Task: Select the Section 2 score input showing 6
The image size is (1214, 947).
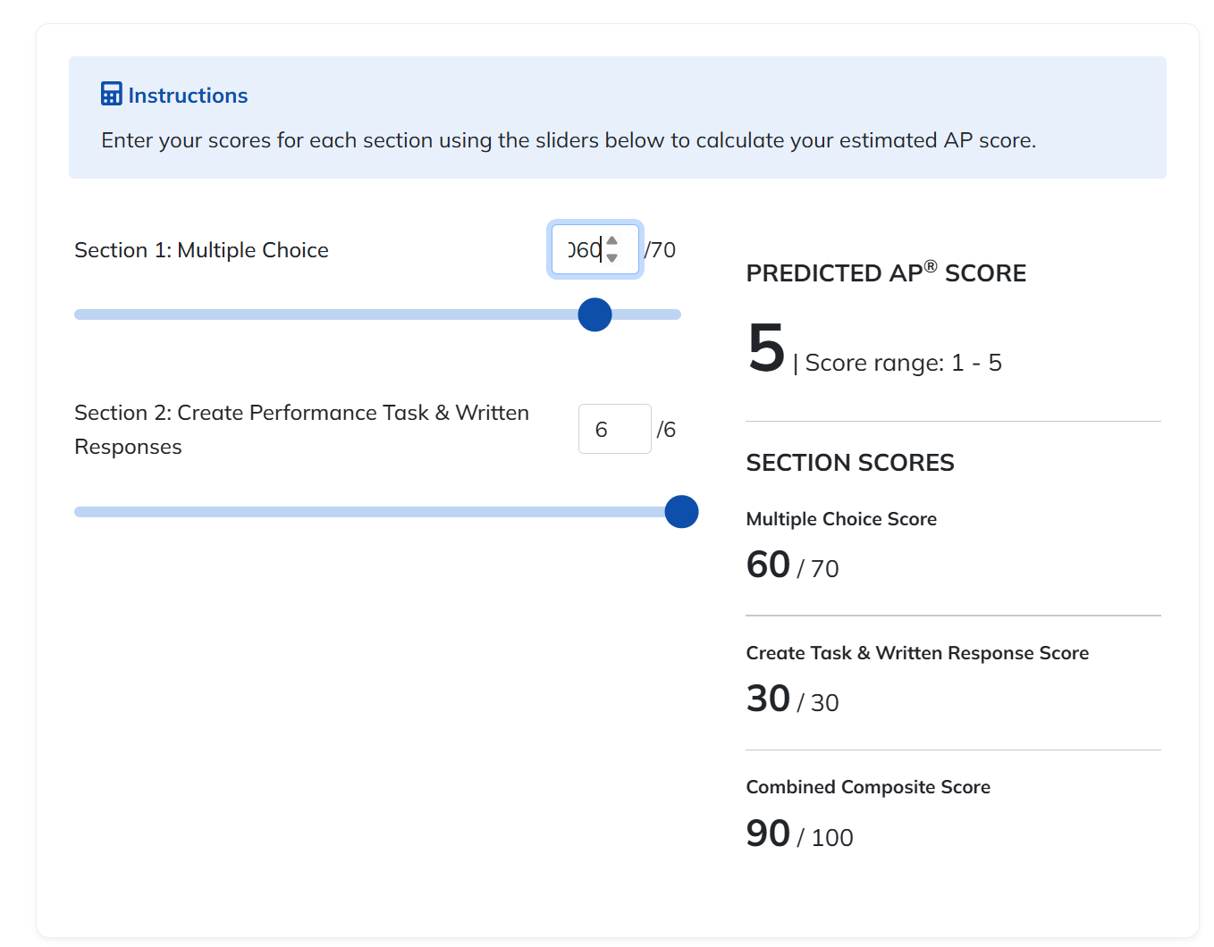Action: [x=614, y=429]
